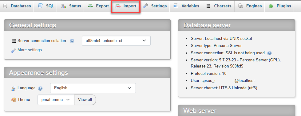This screenshot has width=301, height=116.
Task: Click the collation list icon
Action: pyautogui.click(x=14, y=41)
